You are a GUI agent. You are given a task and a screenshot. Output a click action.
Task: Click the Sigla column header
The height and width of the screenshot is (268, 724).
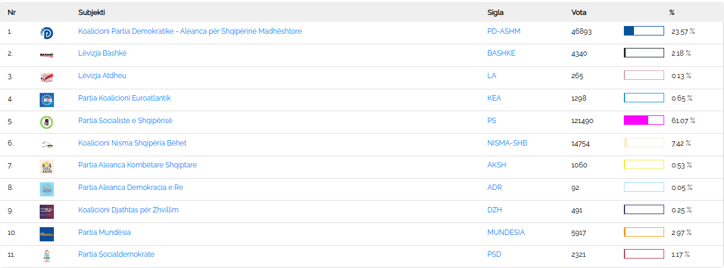click(495, 12)
